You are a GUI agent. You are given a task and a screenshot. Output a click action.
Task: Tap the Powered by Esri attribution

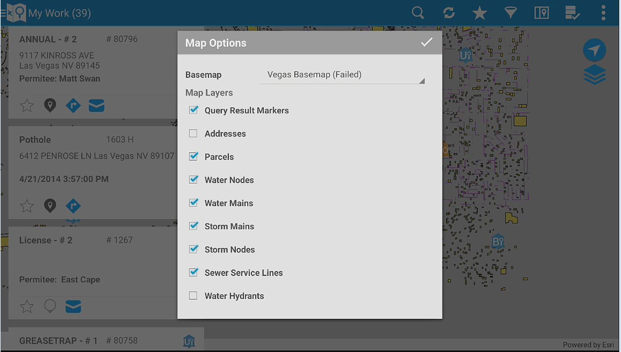588,345
